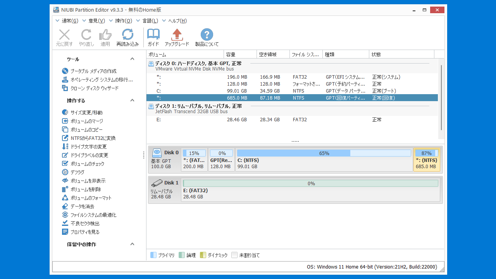Click the E: (FAT32) 0% usage bar

(311, 183)
